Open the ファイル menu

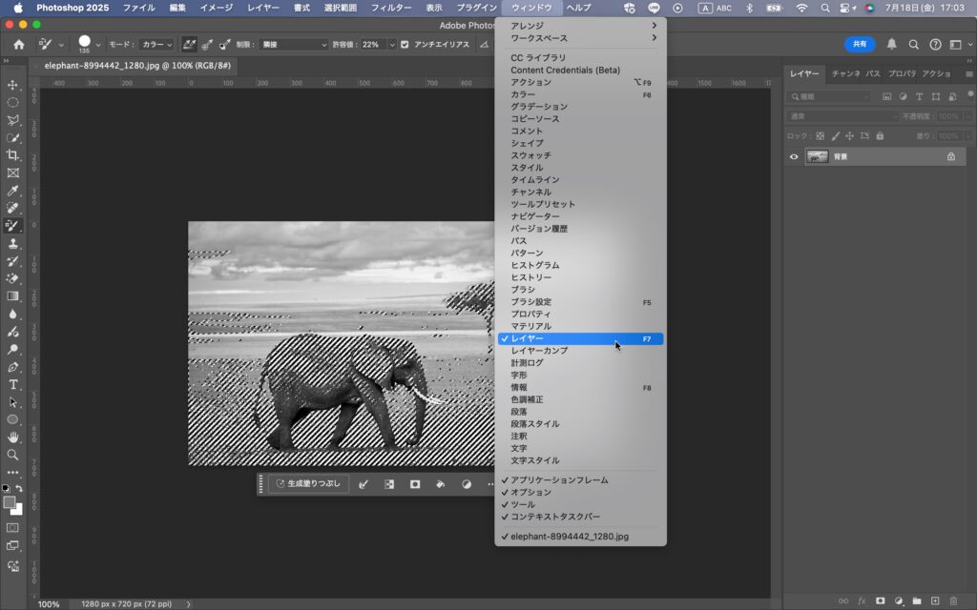(x=138, y=8)
